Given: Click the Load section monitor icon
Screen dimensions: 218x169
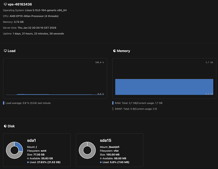Looking at the screenshot, I should tap(5, 51).
